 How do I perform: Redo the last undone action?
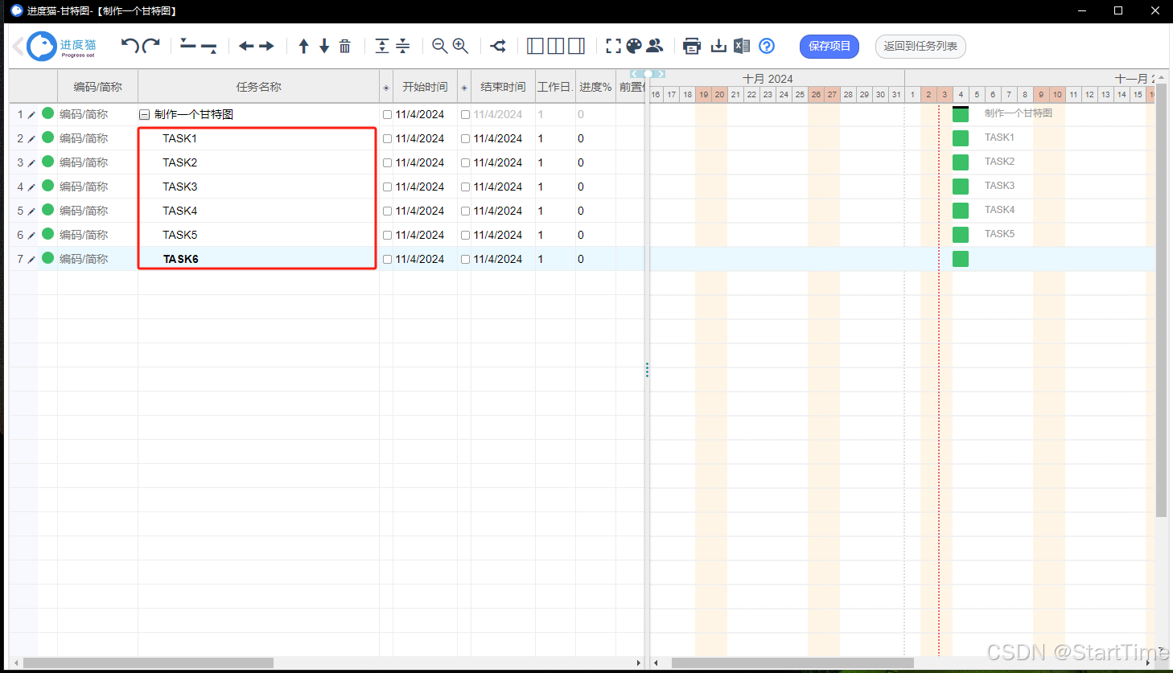[150, 45]
